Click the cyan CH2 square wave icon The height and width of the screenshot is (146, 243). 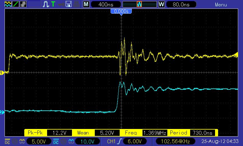(x=71, y=141)
